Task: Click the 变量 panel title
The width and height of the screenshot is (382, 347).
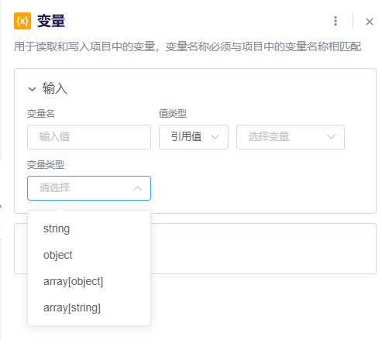Action: pos(51,21)
